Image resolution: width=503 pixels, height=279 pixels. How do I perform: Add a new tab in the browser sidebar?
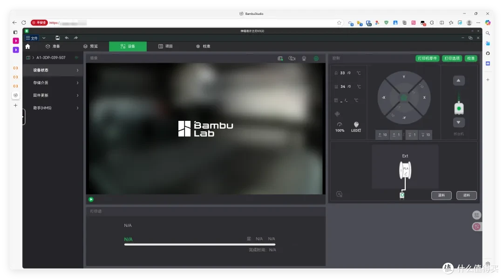point(15,106)
